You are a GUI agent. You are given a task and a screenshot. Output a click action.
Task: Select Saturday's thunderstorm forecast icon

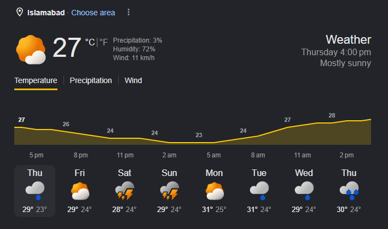point(125,191)
